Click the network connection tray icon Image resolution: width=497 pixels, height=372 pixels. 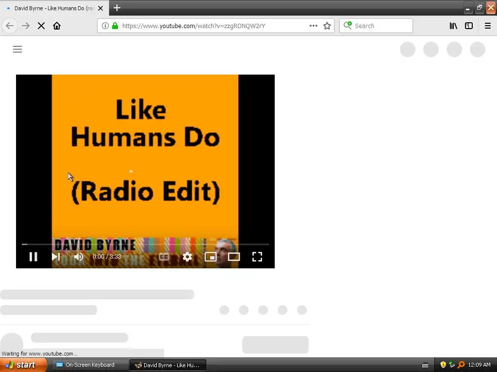coord(452,365)
